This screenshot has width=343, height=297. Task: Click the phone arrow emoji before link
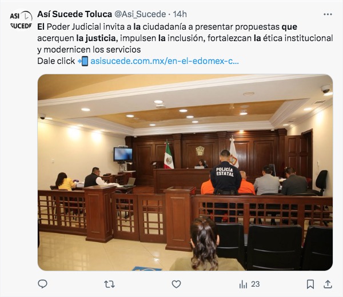coord(83,61)
